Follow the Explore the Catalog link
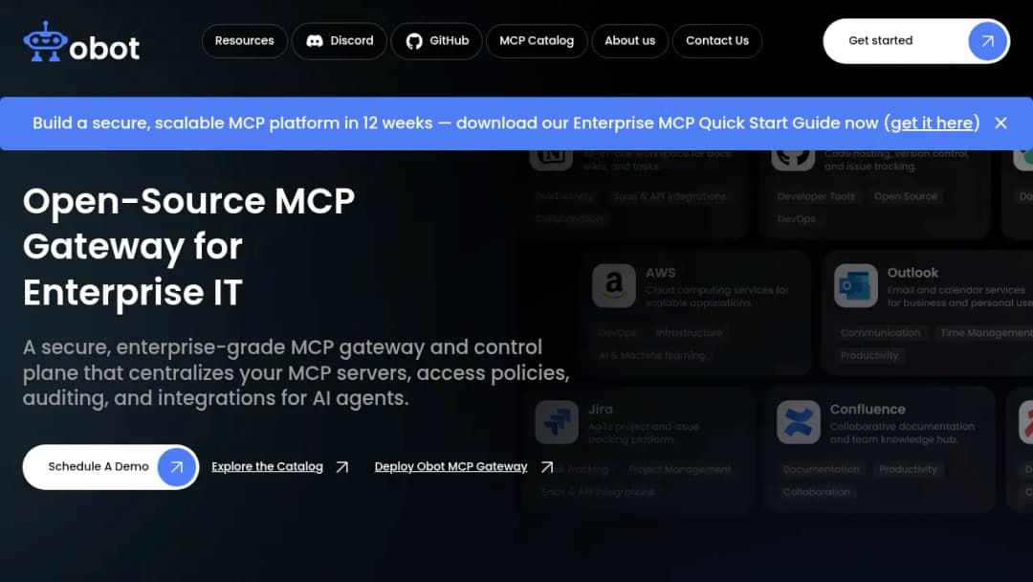Image resolution: width=1033 pixels, height=582 pixels. pyautogui.click(x=267, y=467)
